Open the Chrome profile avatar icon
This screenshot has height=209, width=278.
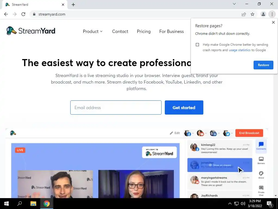pos(263,14)
